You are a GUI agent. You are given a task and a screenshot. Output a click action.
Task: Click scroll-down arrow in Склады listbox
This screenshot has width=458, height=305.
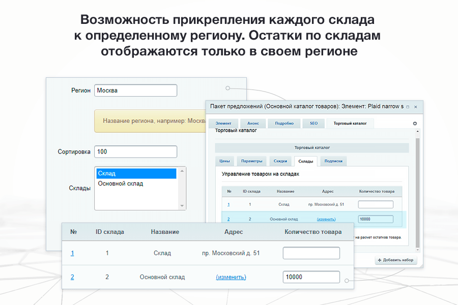[x=182, y=205]
